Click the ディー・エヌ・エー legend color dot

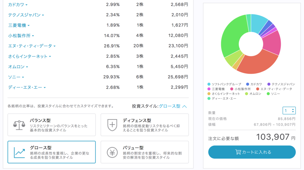209,98
